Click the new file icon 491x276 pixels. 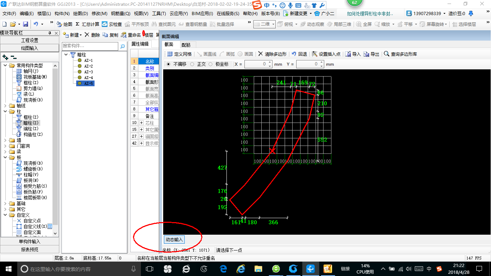click(x=4, y=24)
